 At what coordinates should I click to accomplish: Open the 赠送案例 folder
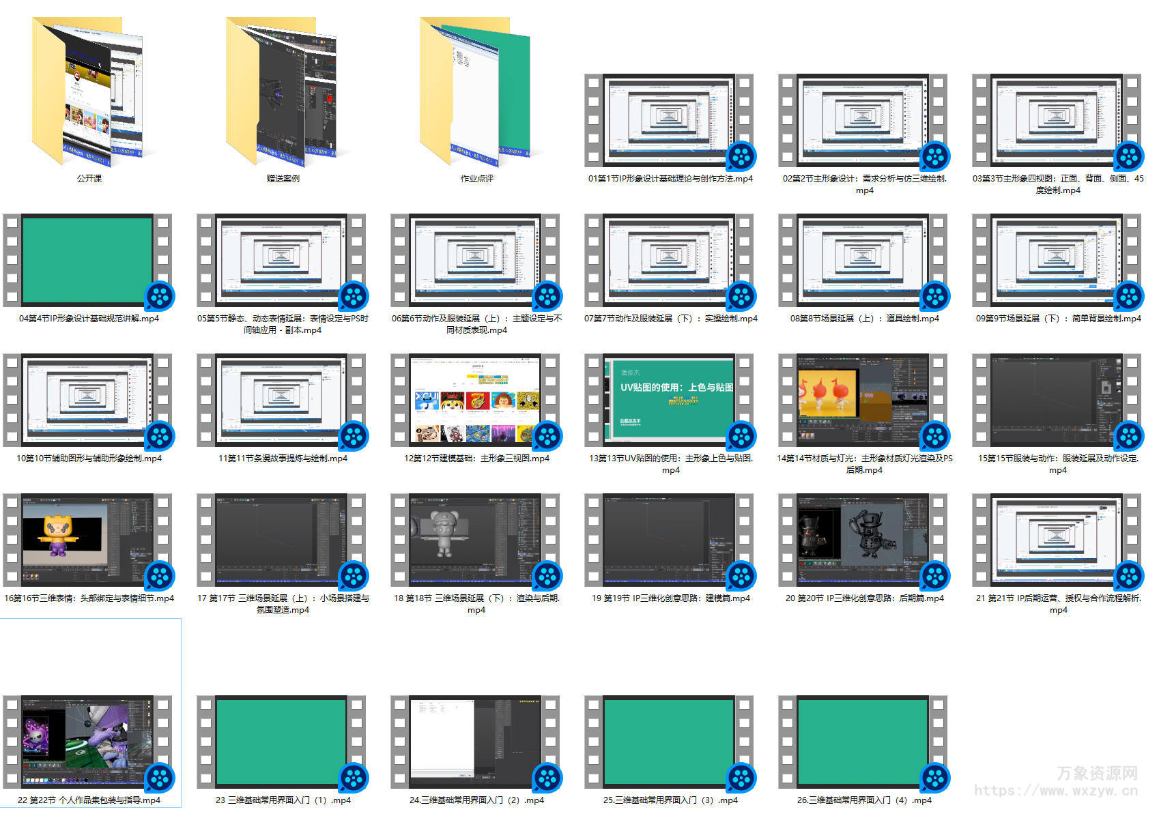coord(283,92)
